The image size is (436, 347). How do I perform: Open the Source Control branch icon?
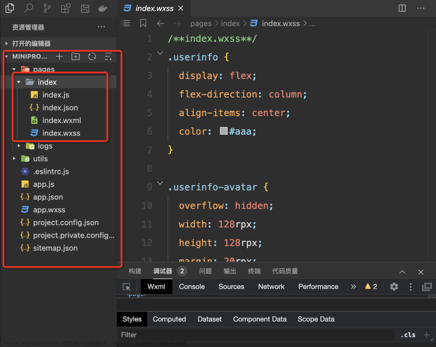point(47,8)
